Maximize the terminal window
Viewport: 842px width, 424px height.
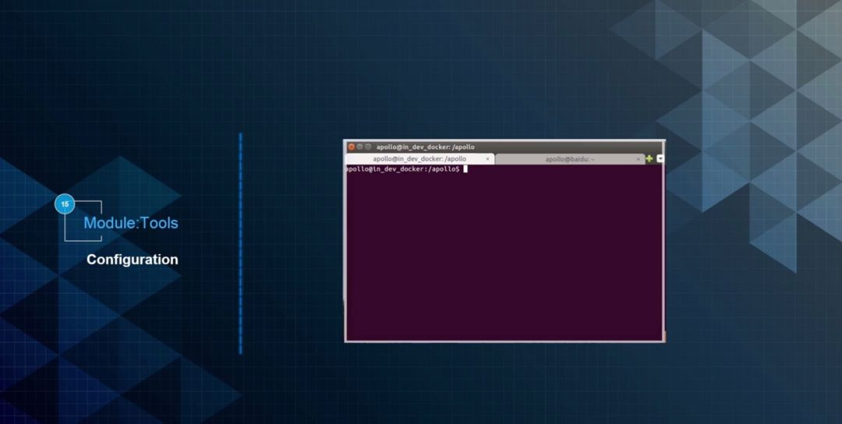(x=368, y=147)
